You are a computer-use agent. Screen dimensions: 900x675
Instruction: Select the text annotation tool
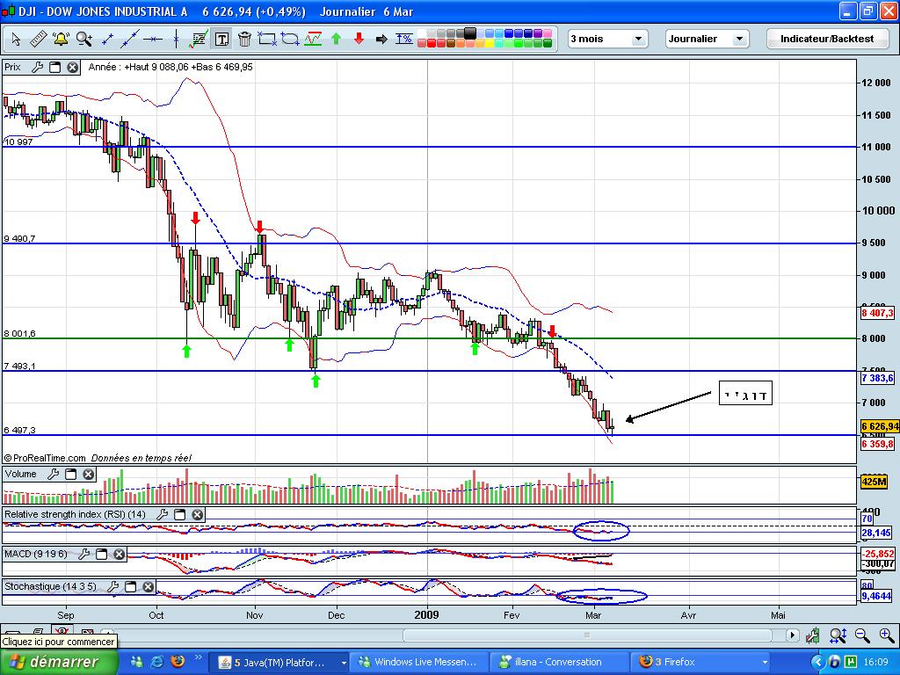point(221,39)
